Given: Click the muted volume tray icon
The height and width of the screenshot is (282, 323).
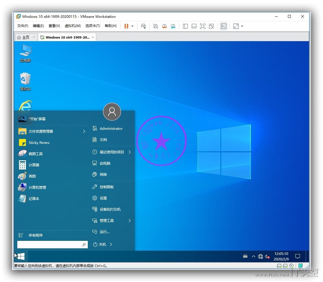Looking at the screenshot, I should [x=267, y=256].
